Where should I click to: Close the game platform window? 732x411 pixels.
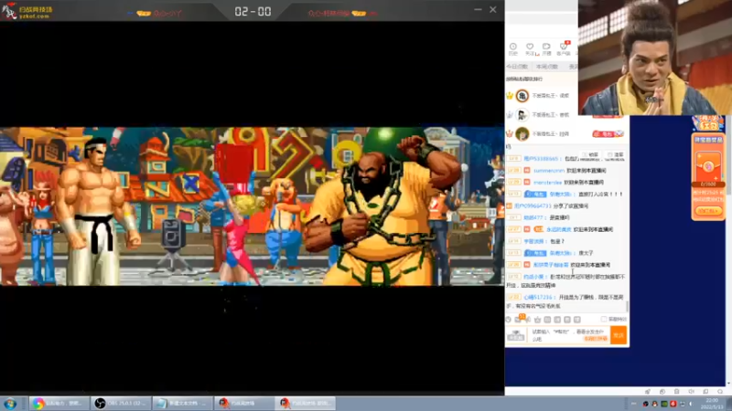pyautogui.click(x=493, y=9)
